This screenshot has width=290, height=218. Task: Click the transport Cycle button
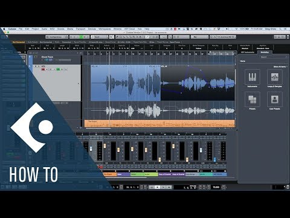(x=152, y=187)
